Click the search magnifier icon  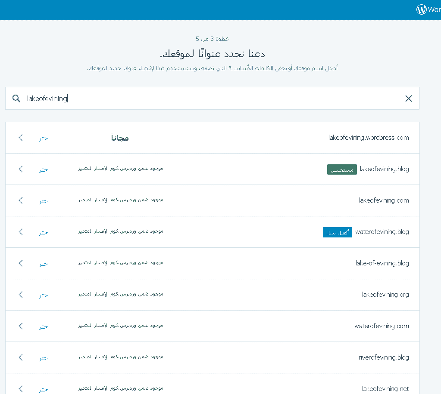coord(16,98)
